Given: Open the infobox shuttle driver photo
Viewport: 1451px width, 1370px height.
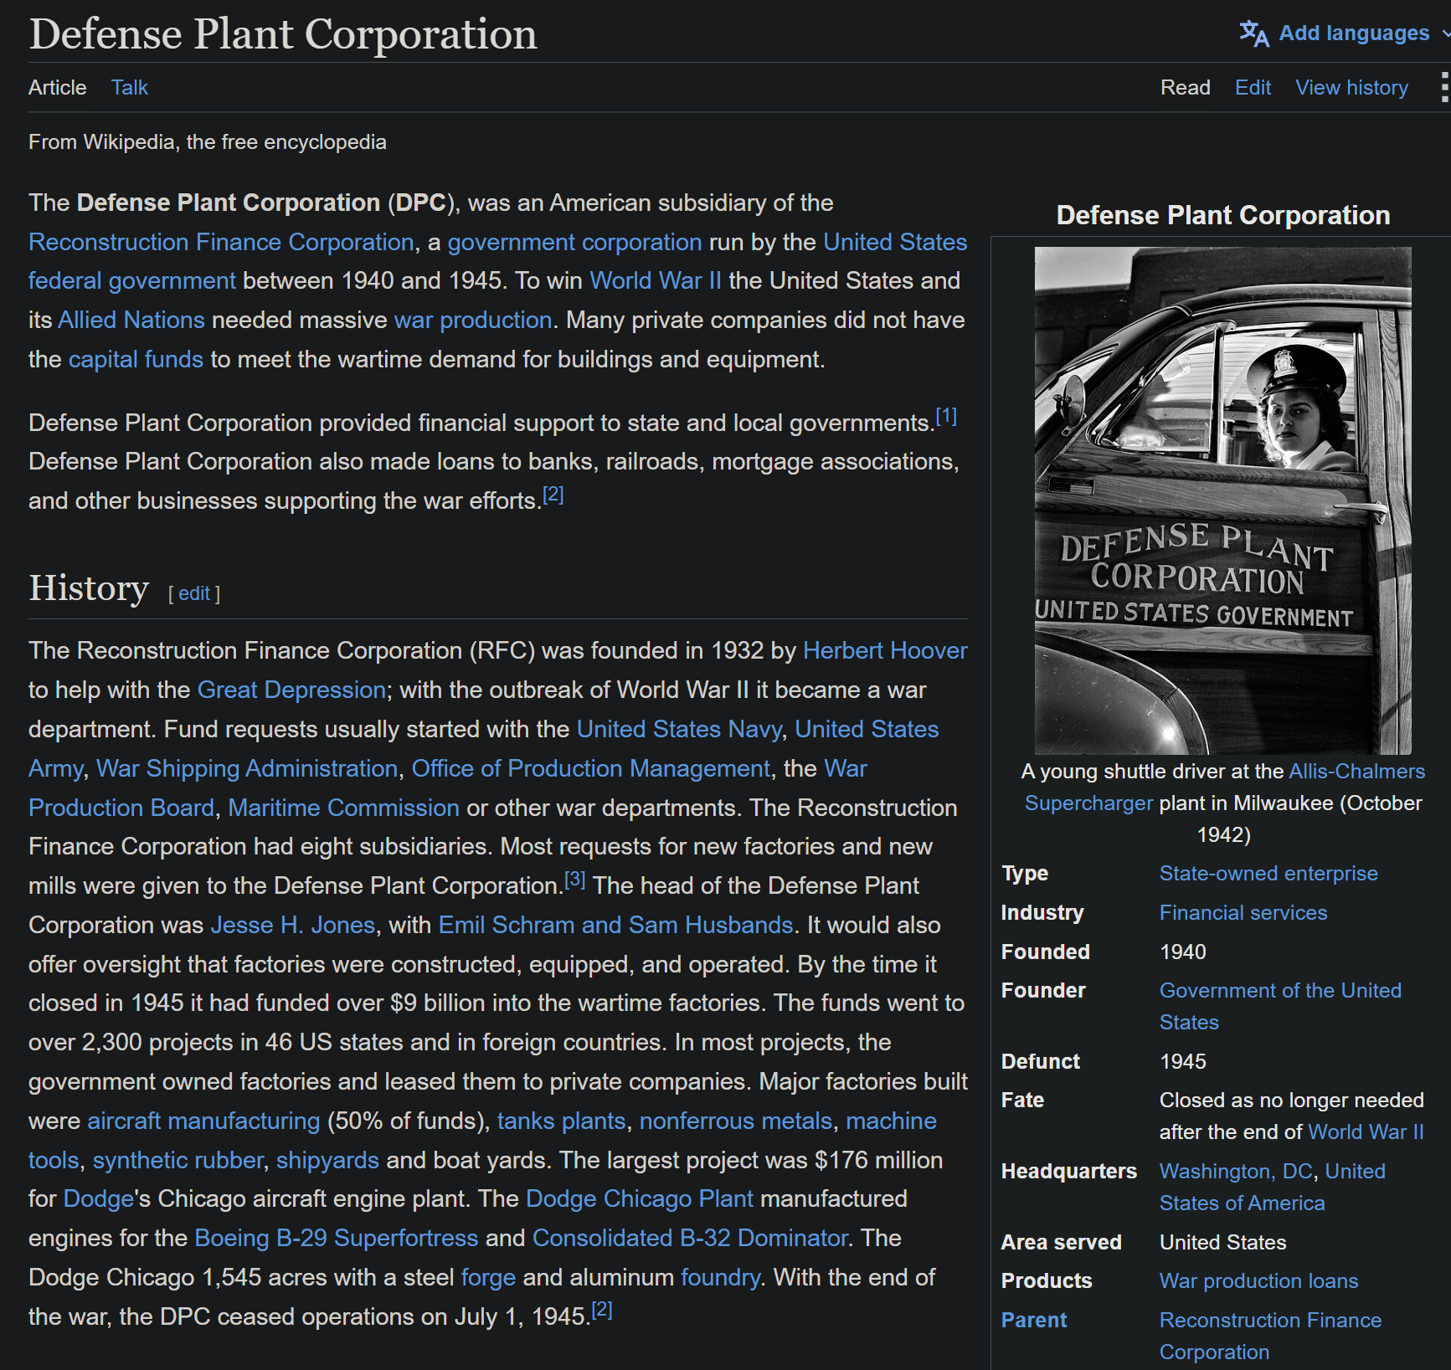Looking at the screenshot, I should (x=1222, y=500).
